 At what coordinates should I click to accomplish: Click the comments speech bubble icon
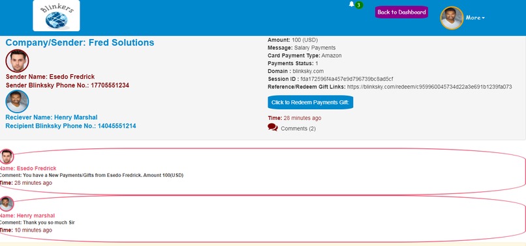tap(273, 128)
